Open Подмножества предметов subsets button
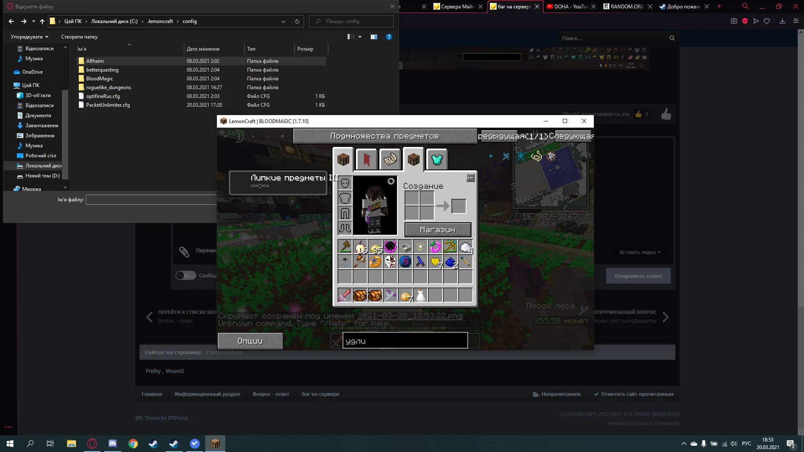 385,136
